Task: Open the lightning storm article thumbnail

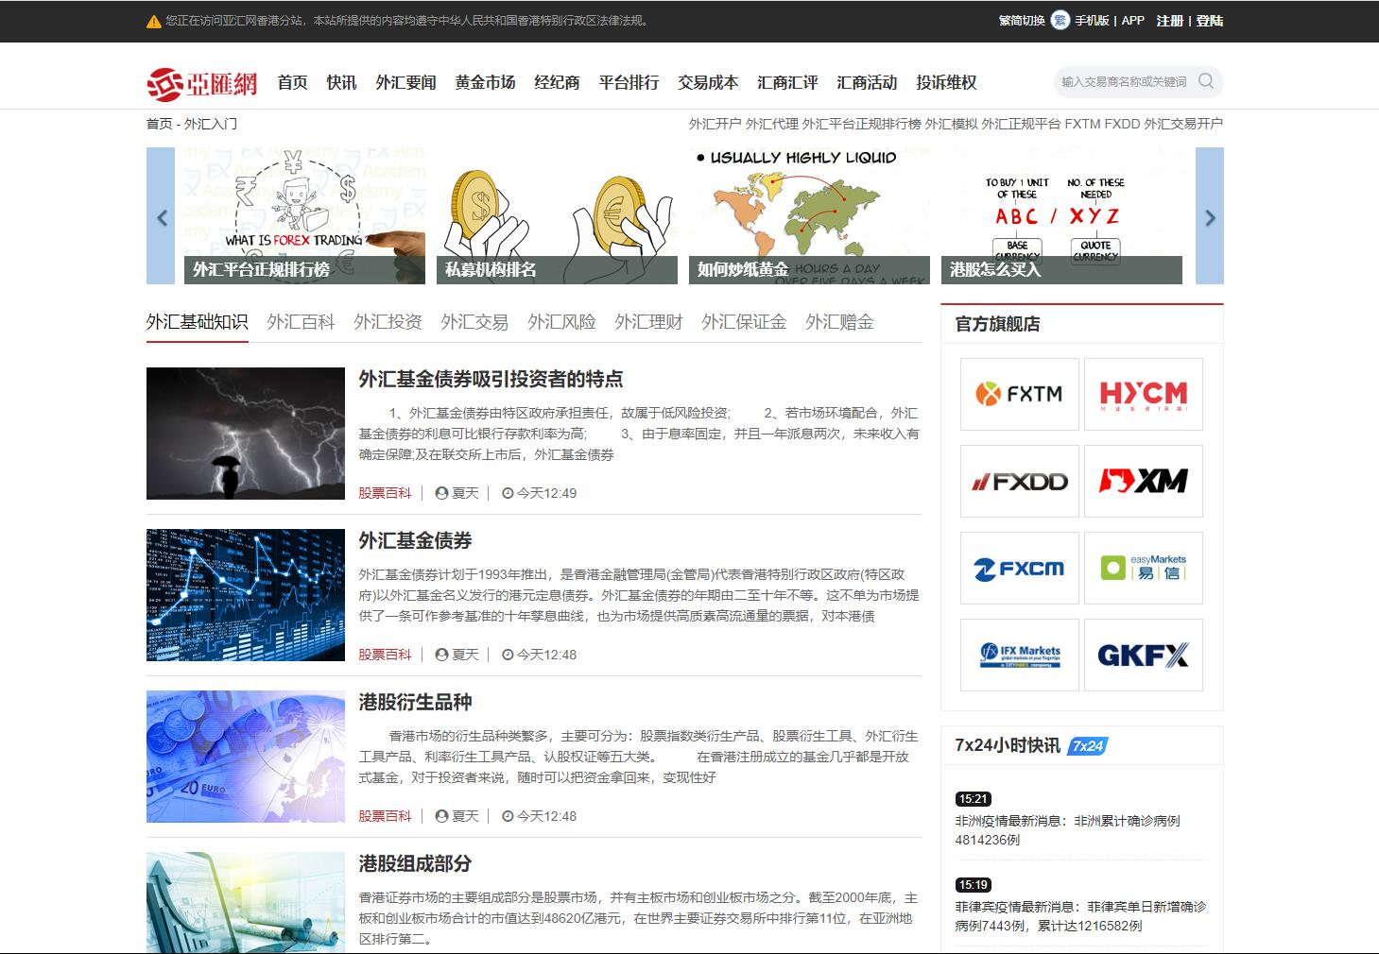Action: coord(246,434)
